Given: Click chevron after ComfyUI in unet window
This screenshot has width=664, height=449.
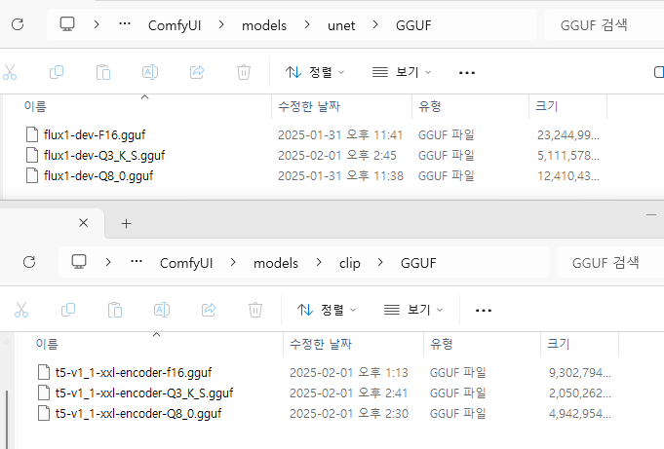Looking at the screenshot, I should tap(221, 25).
